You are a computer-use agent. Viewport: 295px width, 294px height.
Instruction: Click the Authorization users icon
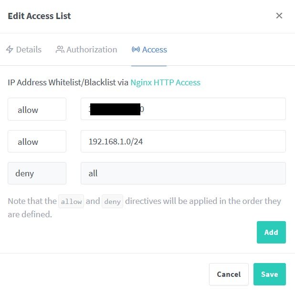tap(60, 50)
